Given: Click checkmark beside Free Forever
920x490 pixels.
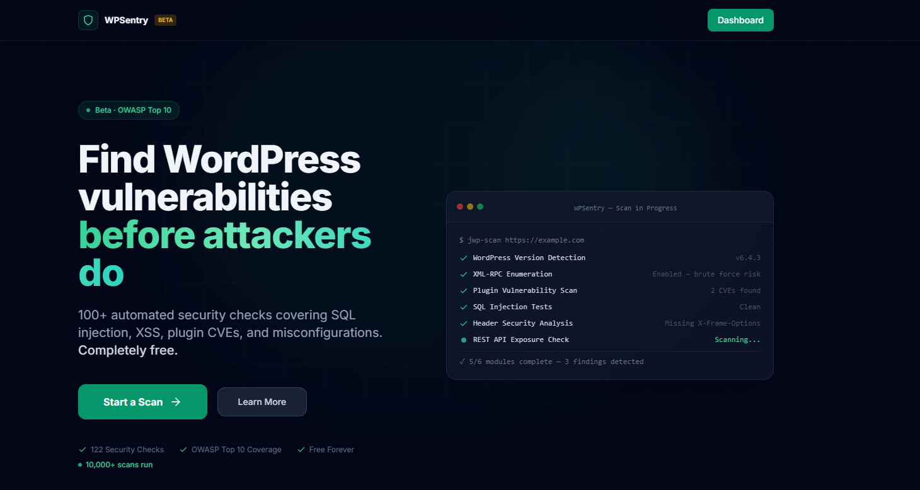Looking at the screenshot, I should pyautogui.click(x=300, y=449).
